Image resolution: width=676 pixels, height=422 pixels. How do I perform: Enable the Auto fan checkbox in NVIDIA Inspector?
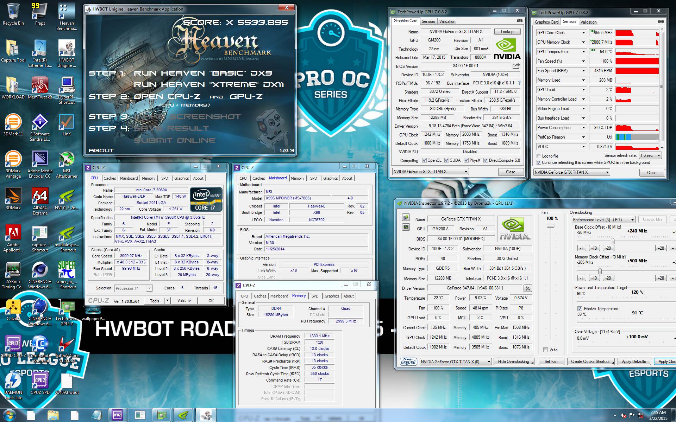pyautogui.click(x=545, y=350)
